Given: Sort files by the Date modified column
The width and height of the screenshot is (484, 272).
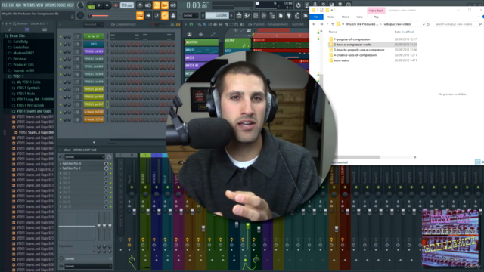Looking at the screenshot, I should (x=404, y=32).
